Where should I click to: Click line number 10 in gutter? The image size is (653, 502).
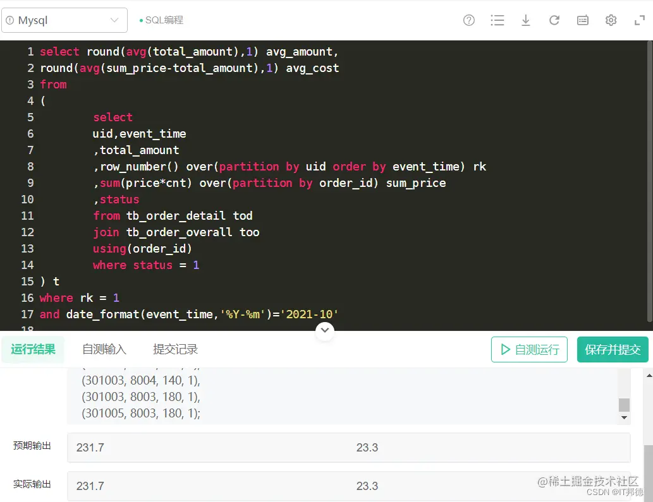coord(27,199)
